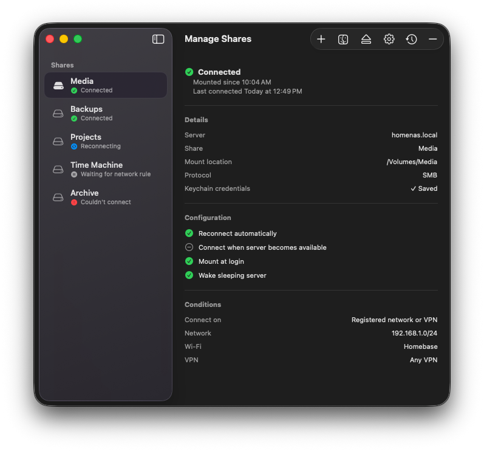Close the window with red button
The height and width of the screenshot is (451, 484).
coord(50,39)
